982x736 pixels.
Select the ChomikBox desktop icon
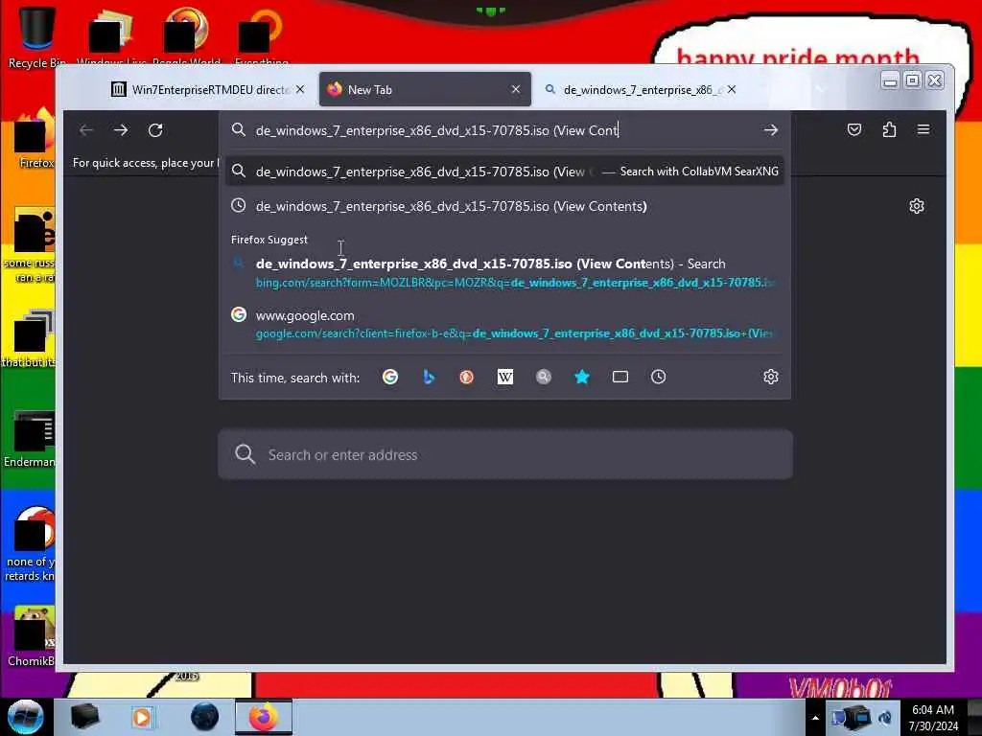pos(33,636)
